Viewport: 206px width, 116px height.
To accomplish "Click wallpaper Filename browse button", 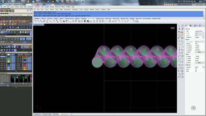I will pyautogui.click(x=203, y=67).
